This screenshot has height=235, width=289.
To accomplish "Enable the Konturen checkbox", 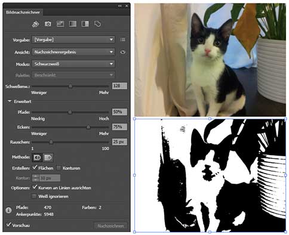I will click(x=59, y=168).
